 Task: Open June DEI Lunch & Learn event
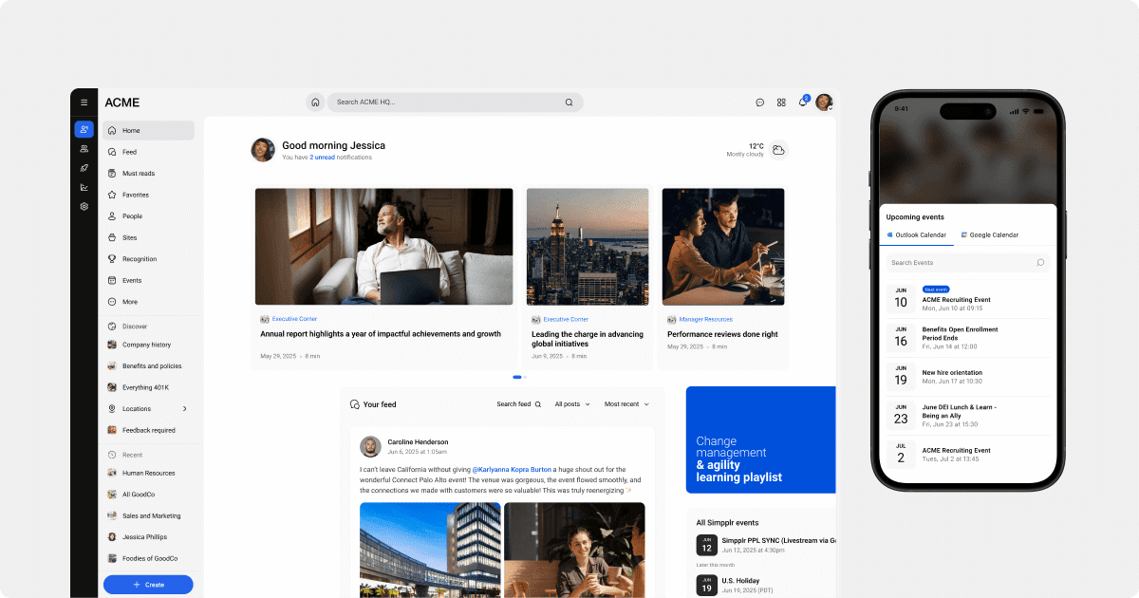(x=967, y=415)
